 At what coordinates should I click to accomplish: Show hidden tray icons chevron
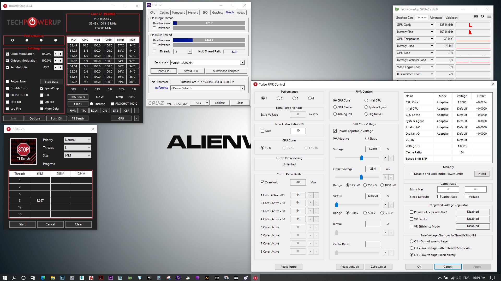click(440, 278)
